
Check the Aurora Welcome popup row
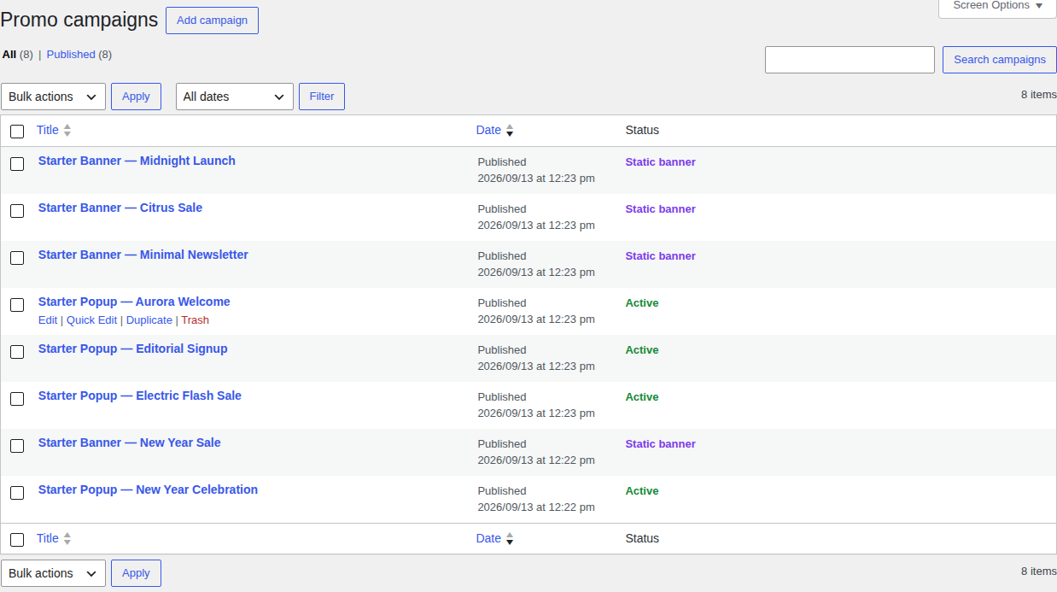coord(17,305)
